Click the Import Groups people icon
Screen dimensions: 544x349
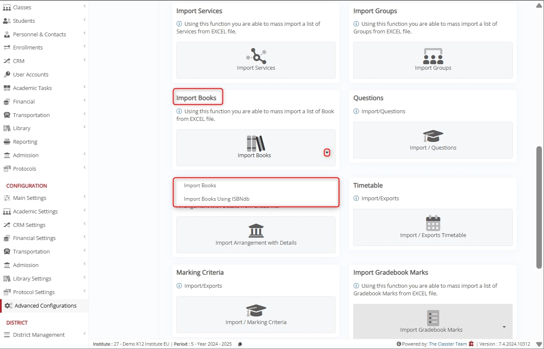coord(433,56)
